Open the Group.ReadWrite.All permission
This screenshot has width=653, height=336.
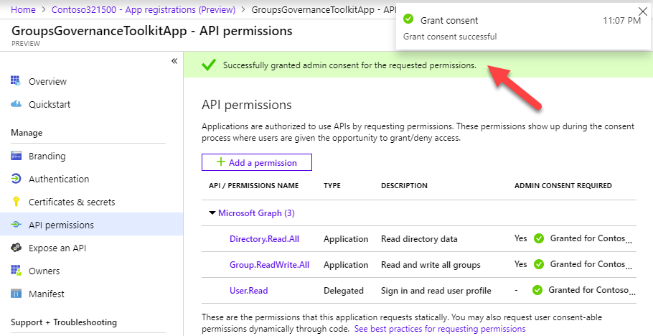tap(269, 265)
